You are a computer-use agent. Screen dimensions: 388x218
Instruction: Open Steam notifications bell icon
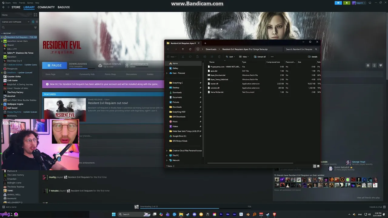(347, 3)
